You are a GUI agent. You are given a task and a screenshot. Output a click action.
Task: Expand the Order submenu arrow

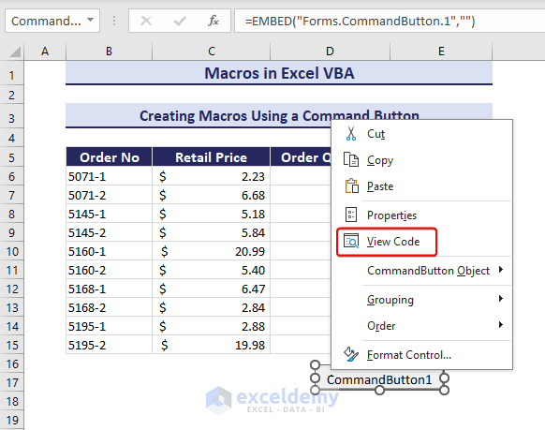(x=501, y=325)
